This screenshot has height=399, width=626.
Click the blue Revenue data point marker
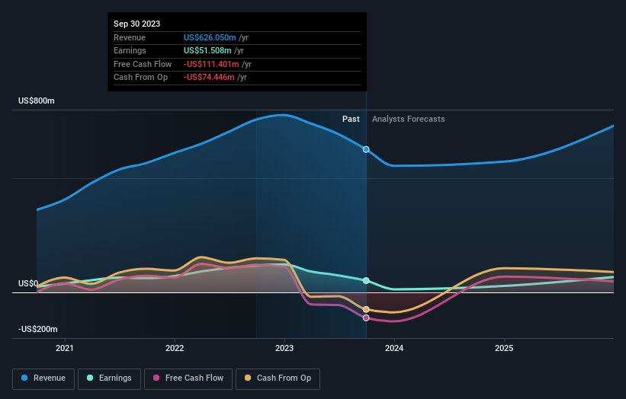coord(366,149)
